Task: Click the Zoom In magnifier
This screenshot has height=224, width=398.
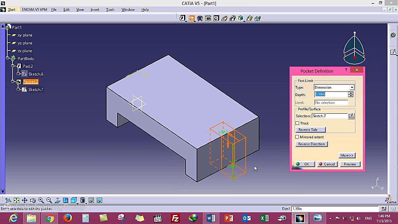Action: tap(41, 200)
